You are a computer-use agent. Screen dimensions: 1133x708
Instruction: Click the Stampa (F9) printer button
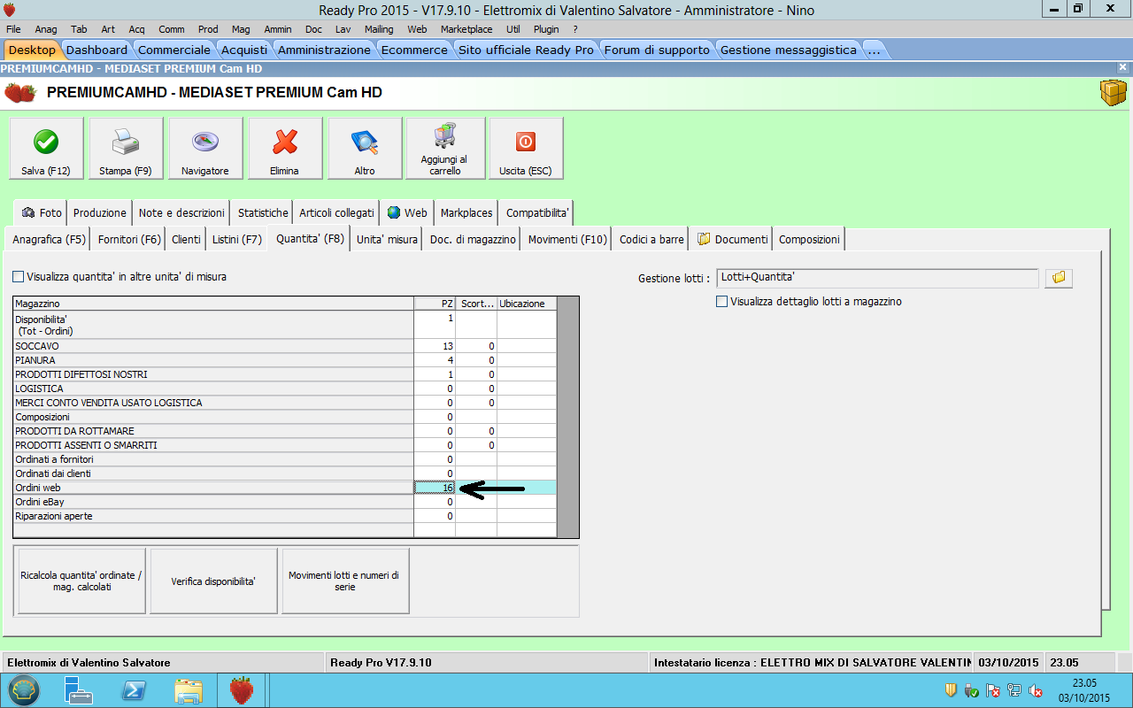point(126,149)
